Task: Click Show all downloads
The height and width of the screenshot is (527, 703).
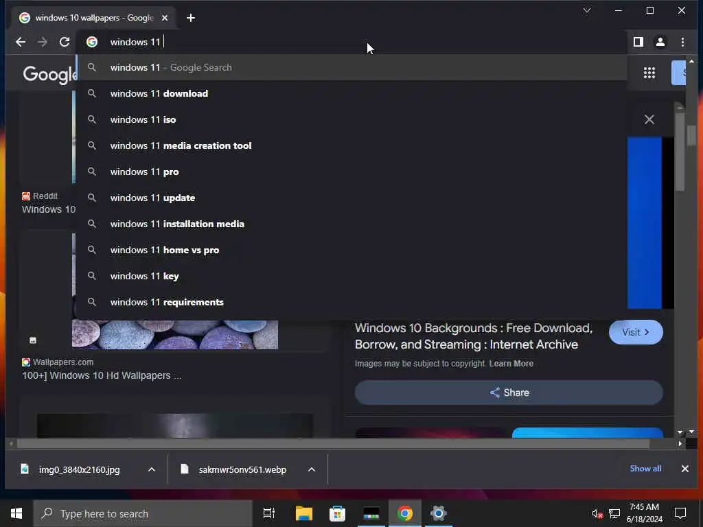Action: (x=645, y=469)
